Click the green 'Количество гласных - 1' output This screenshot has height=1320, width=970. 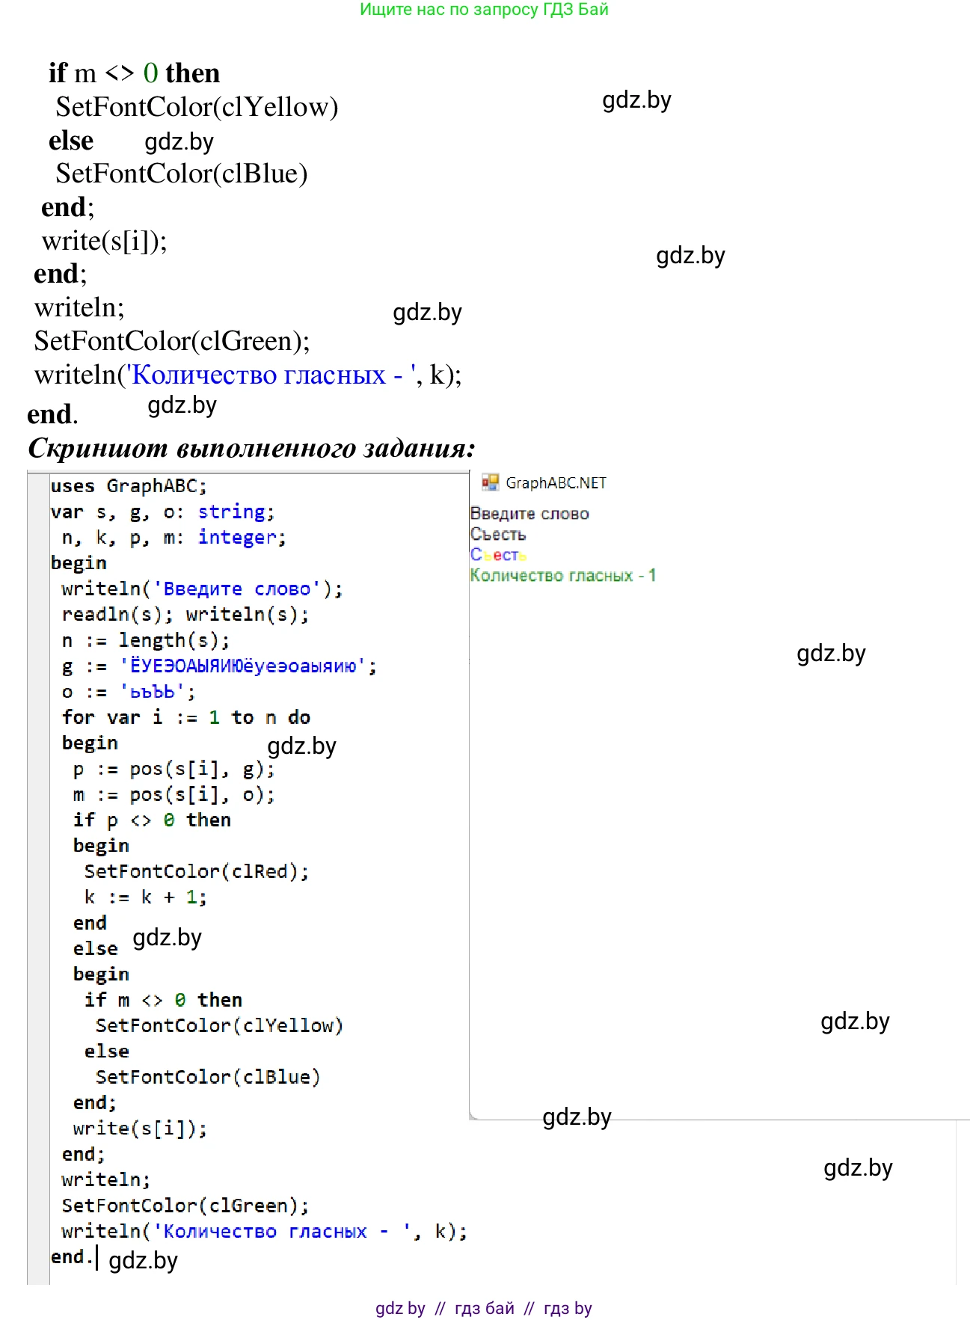(562, 575)
